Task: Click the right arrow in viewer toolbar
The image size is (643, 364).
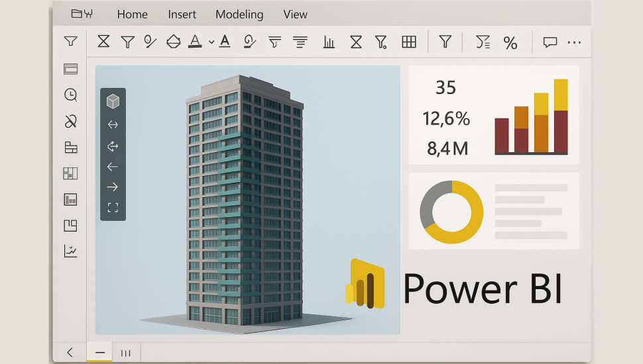Action: (x=113, y=187)
